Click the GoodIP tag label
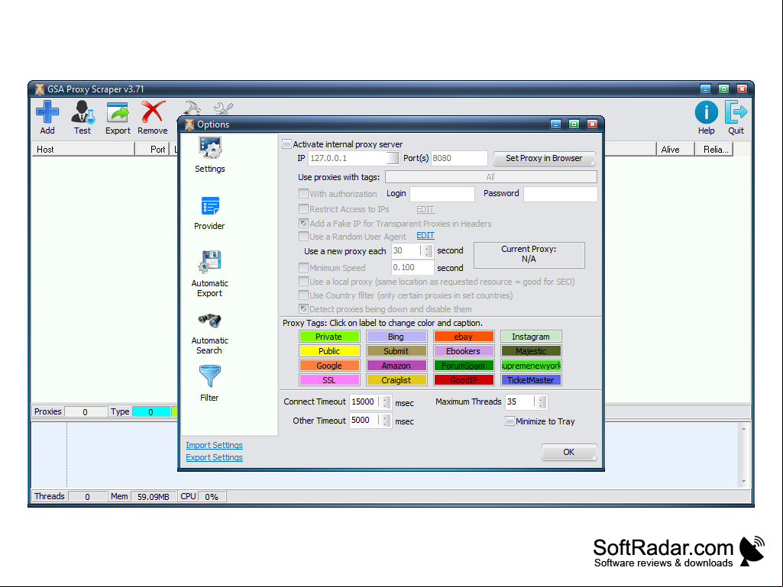The image size is (783, 587). pos(464,380)
